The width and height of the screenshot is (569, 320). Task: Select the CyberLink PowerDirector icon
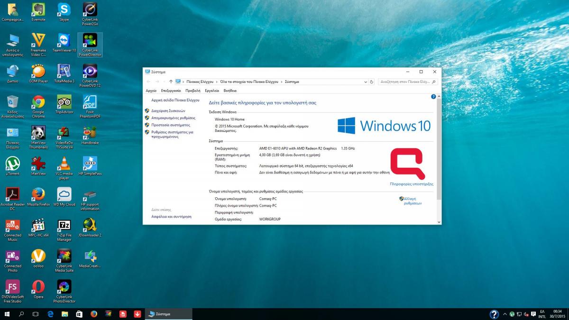click(x=90, y=45)
